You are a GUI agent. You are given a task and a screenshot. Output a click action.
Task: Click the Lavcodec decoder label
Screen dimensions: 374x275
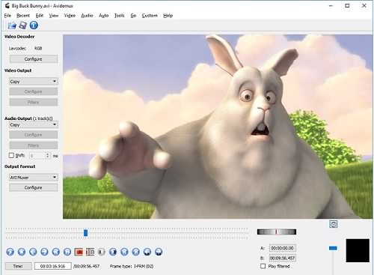pyautogui.click(x=17, y=48)
